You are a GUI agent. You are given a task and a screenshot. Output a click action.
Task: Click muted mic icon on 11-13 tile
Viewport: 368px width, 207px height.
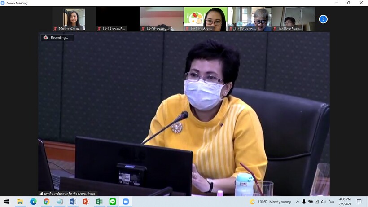pos(231,29)
